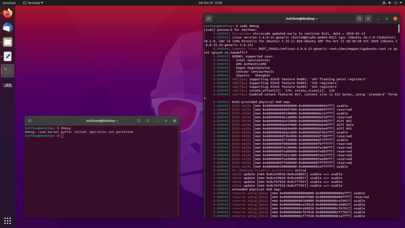Click the search icon in the sudo dmesg terminal
The image size is (405, 228).
point(359,19)
